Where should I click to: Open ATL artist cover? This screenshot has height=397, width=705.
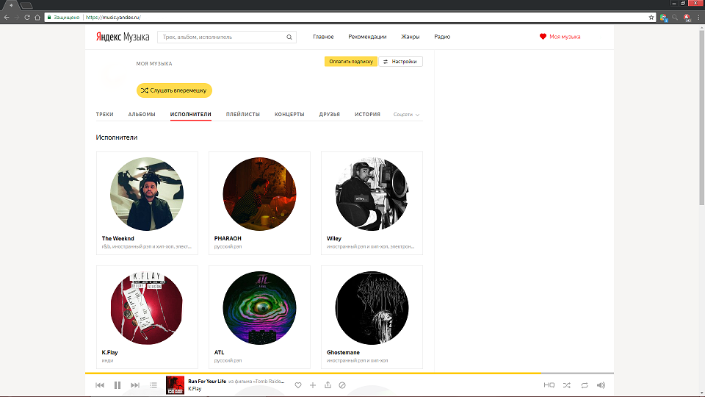click(x=259, y=308)
